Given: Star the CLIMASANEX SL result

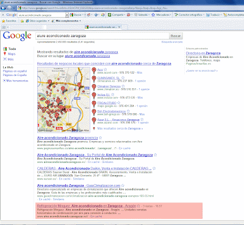Looking at the screenshot, I should click(123, 78).
